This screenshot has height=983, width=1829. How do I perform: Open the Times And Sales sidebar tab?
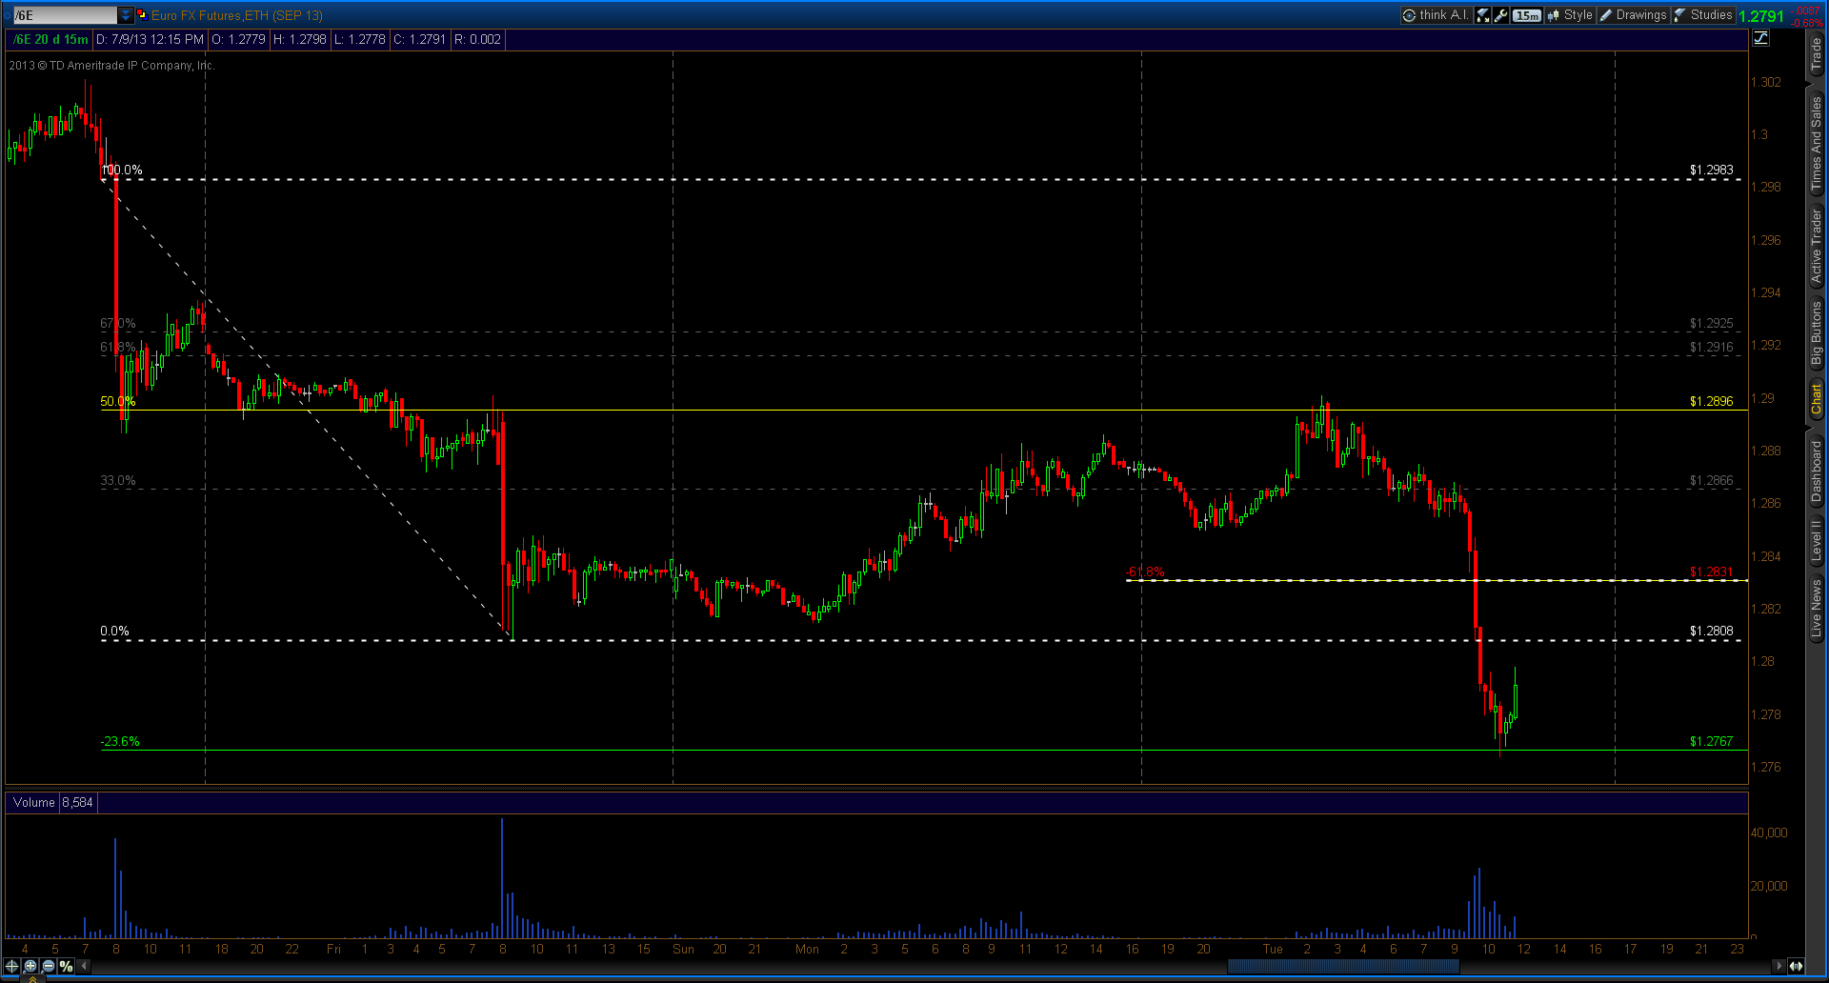(x=1817, y=144)
